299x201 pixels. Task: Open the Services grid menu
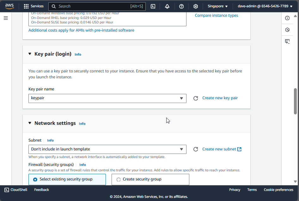click(34, 6)
